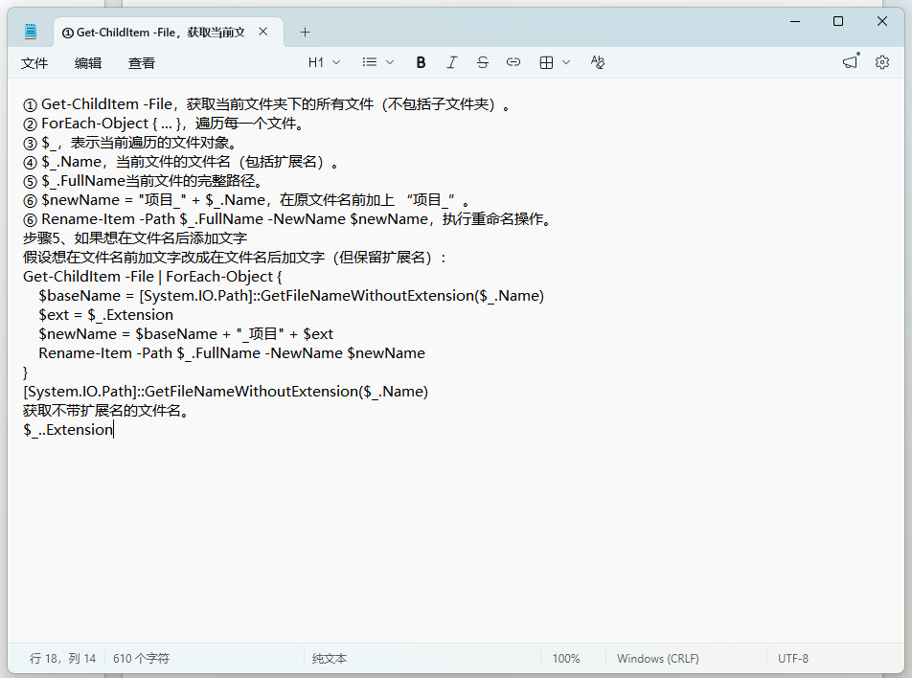912x678 pixels.
Task: Minimize the Notepad window
Action: (795, 21)
